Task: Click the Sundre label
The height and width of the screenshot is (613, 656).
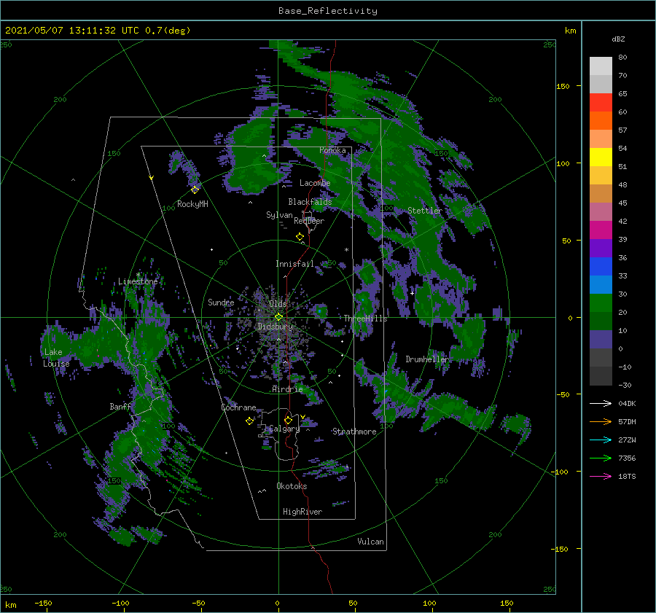Action: pyautogui.click(x=221, y=302)
